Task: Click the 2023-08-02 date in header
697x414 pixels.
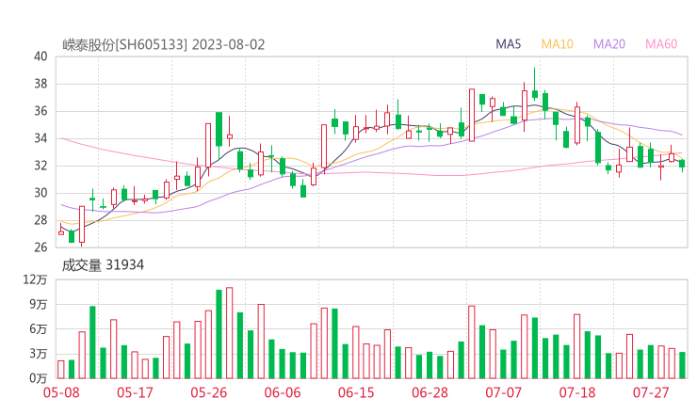Action: [x=227, y=44]
